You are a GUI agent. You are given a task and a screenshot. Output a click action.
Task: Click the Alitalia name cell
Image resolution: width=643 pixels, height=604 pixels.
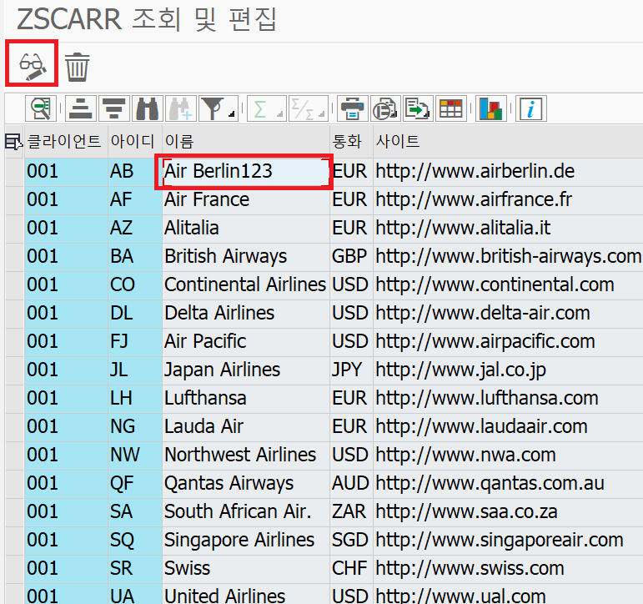click(x=246, y=228)
